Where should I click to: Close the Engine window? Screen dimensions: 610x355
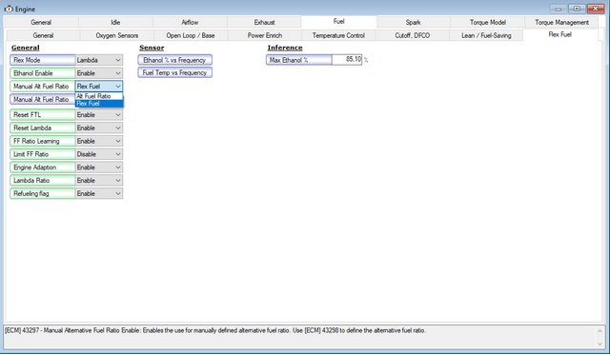[595, 9]
